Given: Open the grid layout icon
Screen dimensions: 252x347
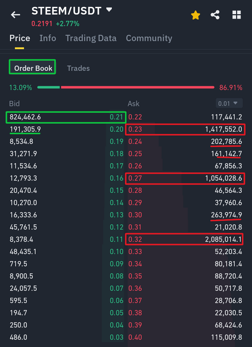Looking at the screenshot, I should [237, 15].
